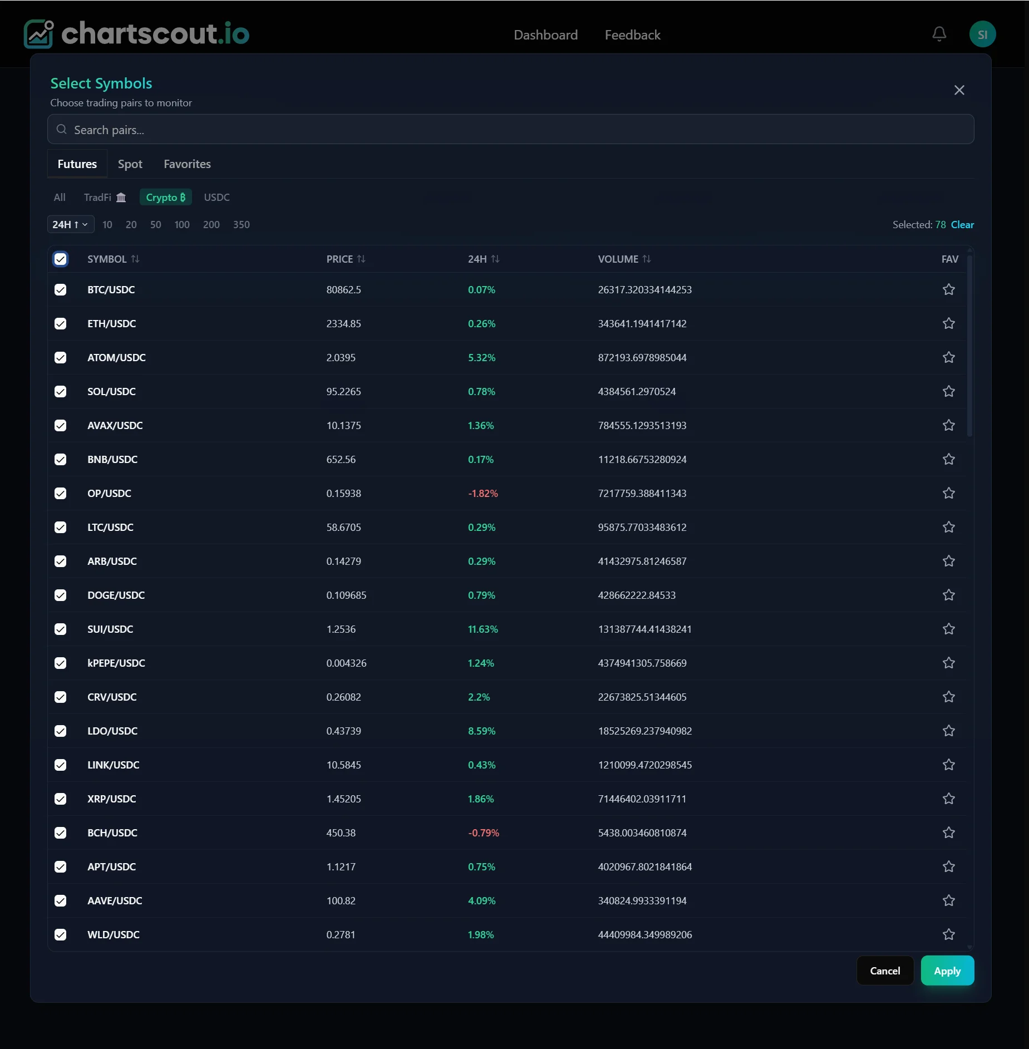
Task: Toggle the SOL/USDC checkbox
Action: pos(61,391)
